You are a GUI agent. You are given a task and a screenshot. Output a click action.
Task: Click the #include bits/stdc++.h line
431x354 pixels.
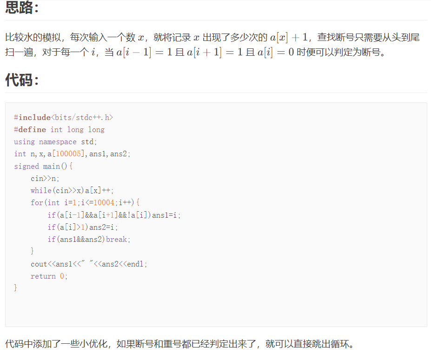(64, 117)
